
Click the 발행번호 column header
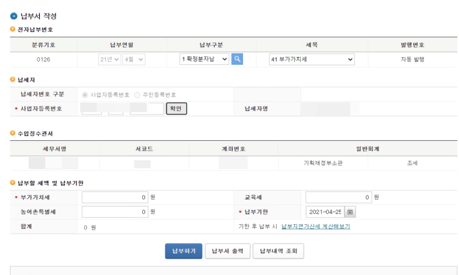[412, 45]
